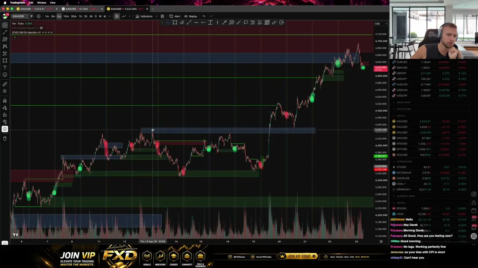Open the chart style dropdown arrow
478x268 pixels.
pyautogui.click(x=130, y=16)
